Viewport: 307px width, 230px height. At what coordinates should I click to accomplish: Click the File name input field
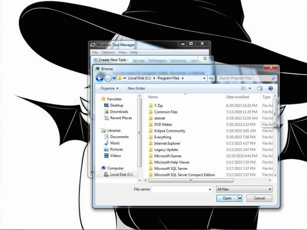tap(180, 189)
